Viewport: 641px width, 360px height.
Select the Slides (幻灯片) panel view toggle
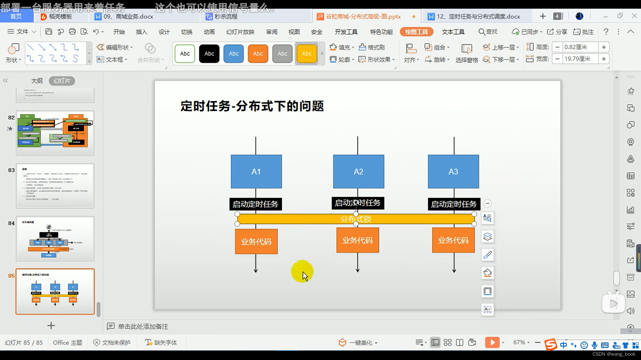point(62,81)
